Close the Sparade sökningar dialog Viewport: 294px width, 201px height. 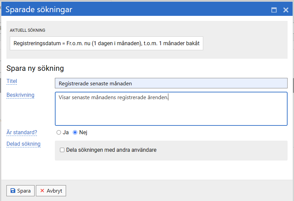click(286, 10)
